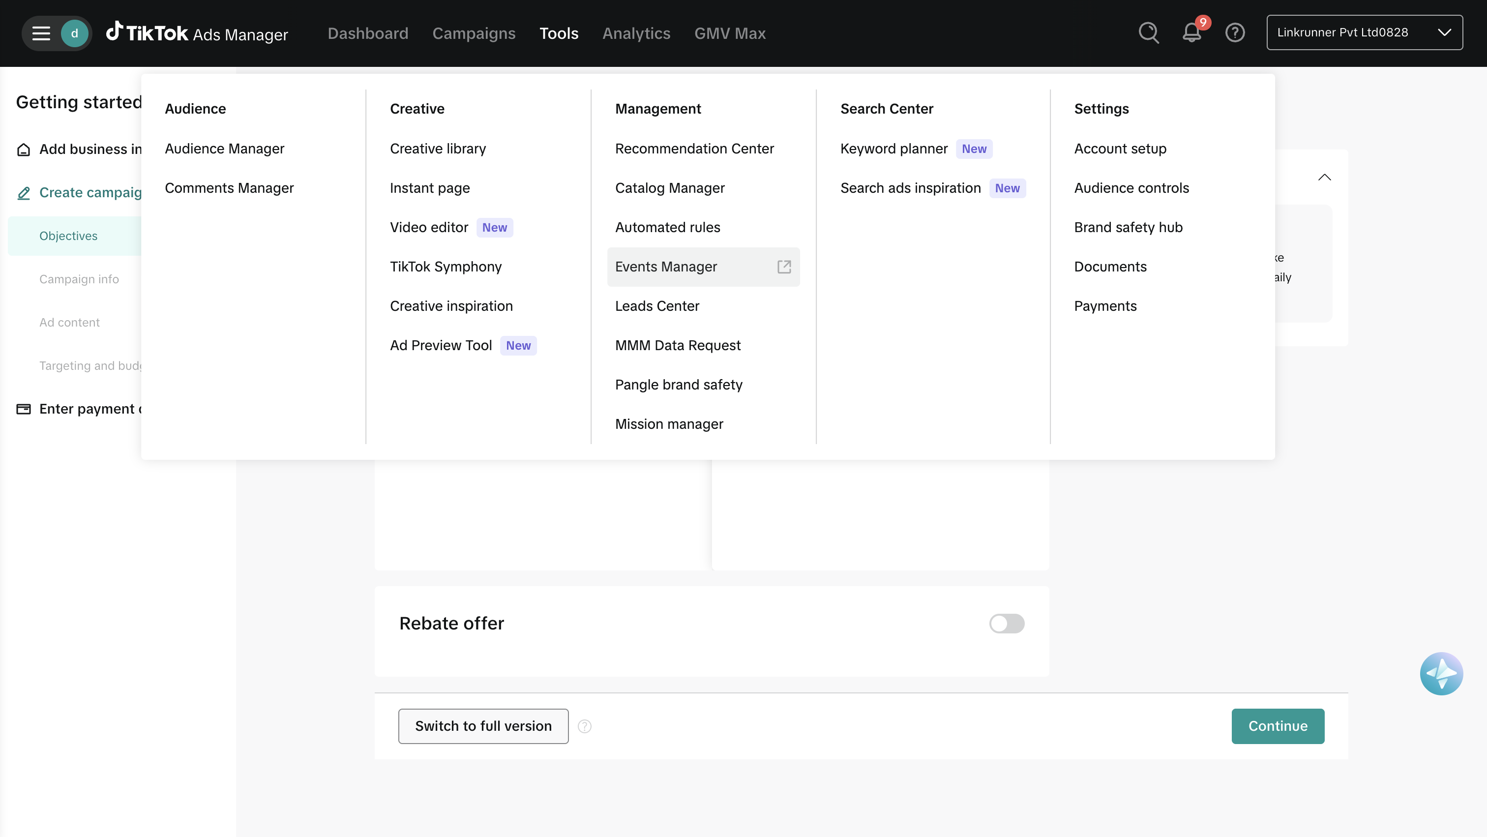Open the Analytics tab

[636, 33]
